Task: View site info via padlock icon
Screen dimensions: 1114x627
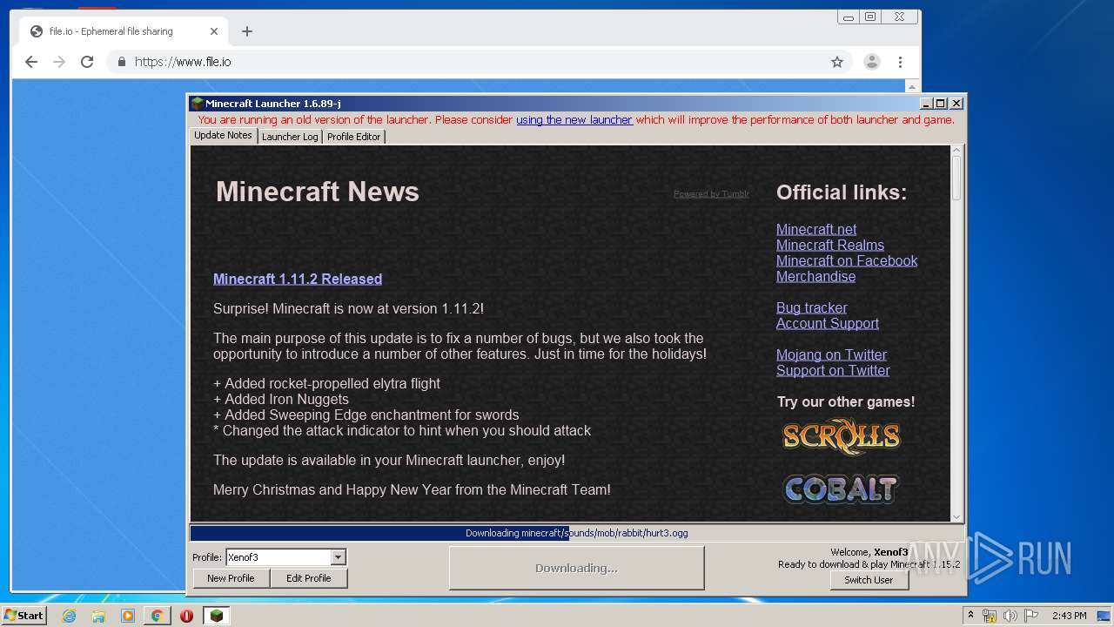Action: (x=121, y=62)
